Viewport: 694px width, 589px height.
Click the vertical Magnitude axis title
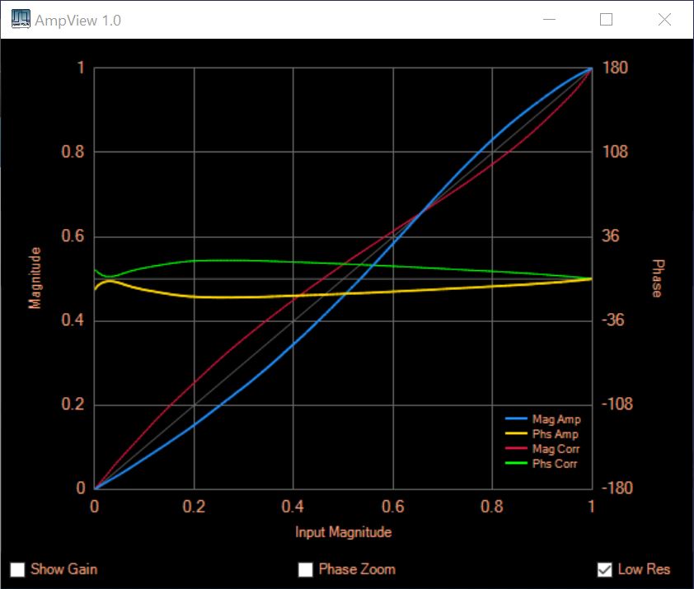click(x=35, y=278)
